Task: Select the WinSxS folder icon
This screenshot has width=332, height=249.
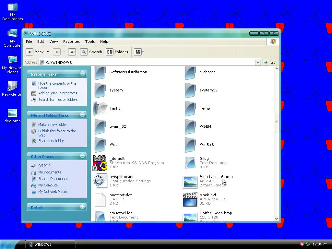Action: 190,145
